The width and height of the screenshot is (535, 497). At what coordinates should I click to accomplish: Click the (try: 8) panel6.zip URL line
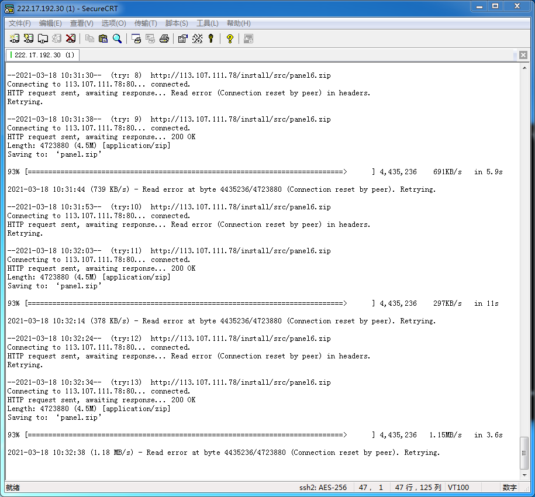(x=169, y=75)
